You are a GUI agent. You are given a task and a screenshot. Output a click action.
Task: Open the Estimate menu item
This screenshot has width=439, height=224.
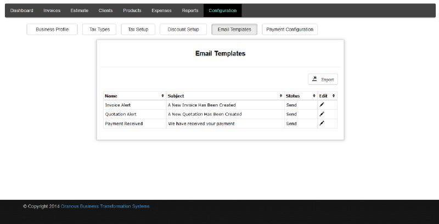(x=80, y=10)
